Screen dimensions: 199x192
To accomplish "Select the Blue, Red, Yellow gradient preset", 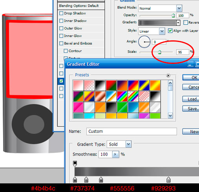I will tap(133, 85).
